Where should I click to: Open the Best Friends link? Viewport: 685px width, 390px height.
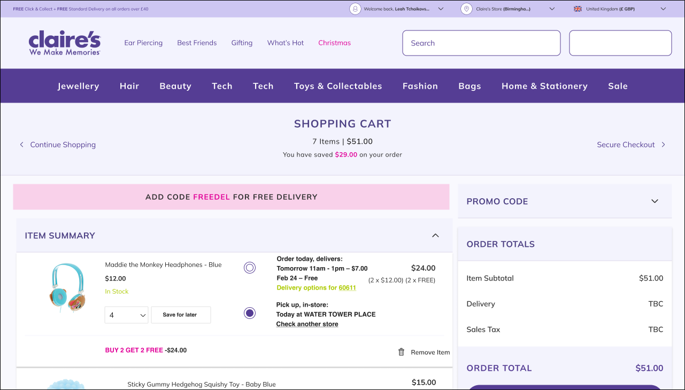point(197,43)
